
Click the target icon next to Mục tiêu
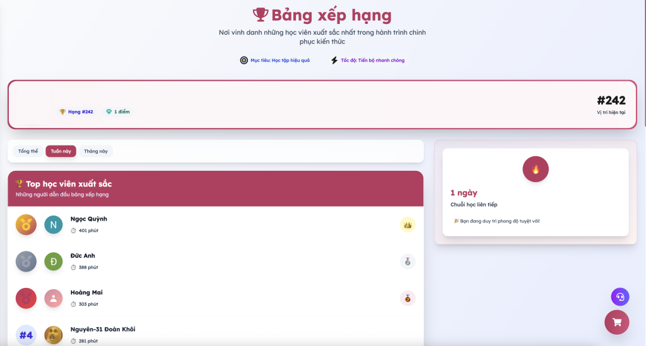244,61
